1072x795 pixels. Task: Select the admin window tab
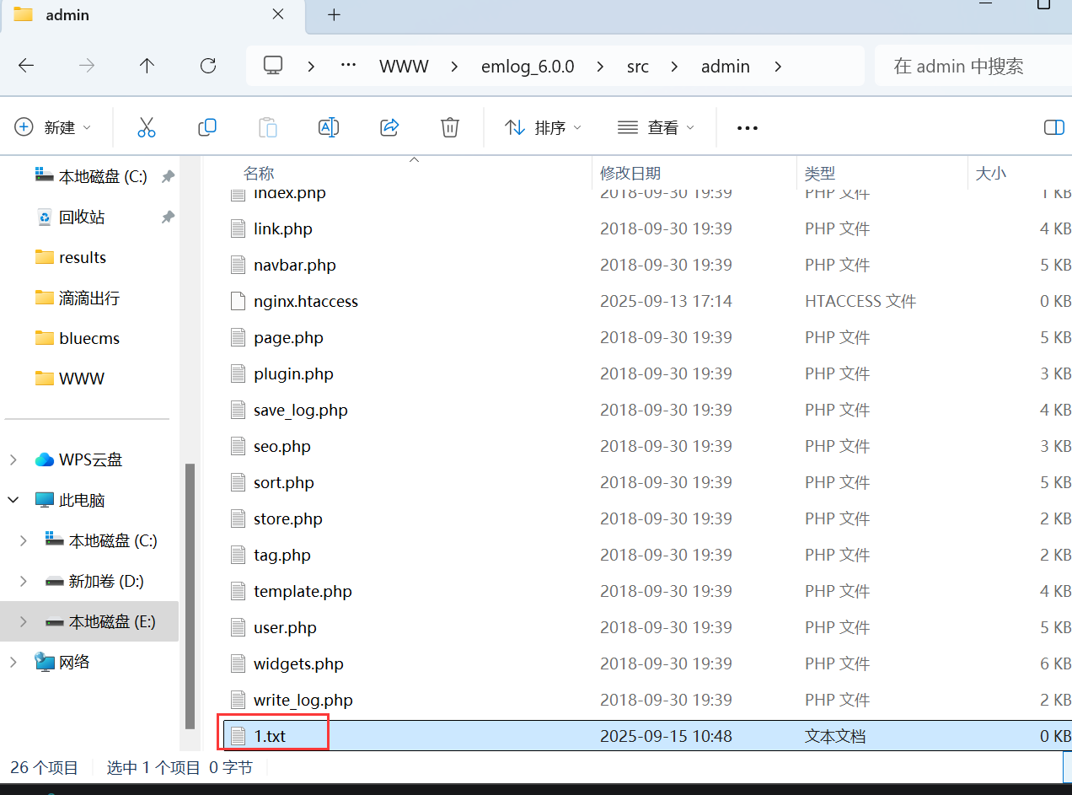point(152,15)
